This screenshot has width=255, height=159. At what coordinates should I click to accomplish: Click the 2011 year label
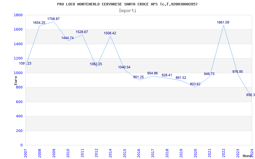tap(82, 153)
